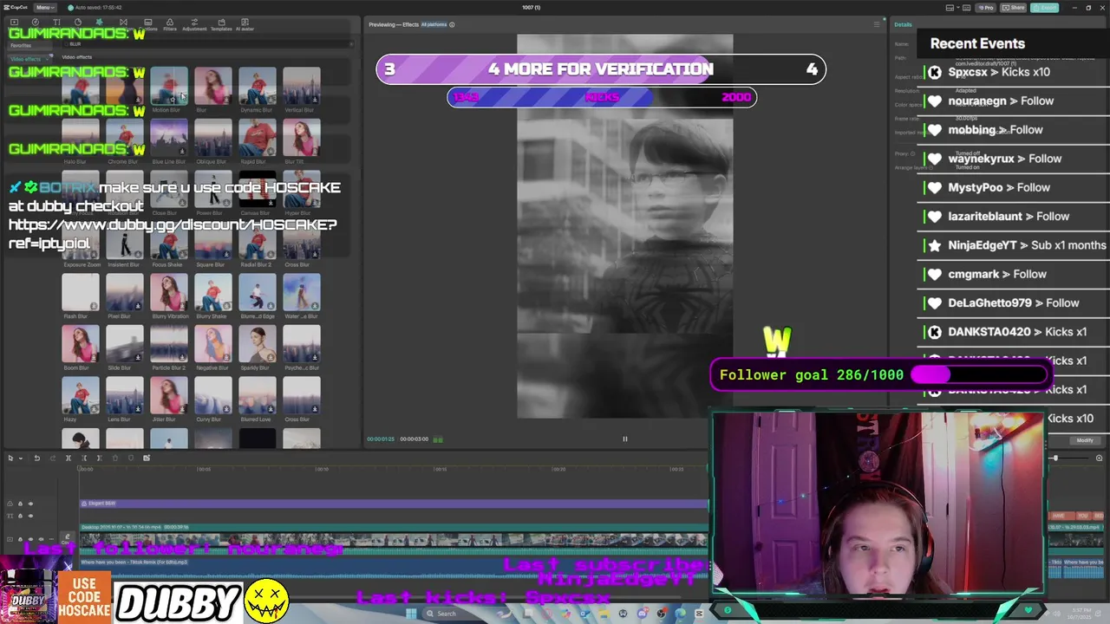Download the Lens Blur effect
The image size is (1110, 624).
(138, 409)
